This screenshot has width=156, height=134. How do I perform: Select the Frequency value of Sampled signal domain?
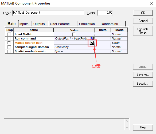74,47
